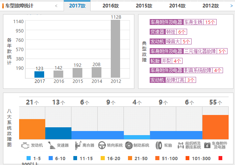Viewport: 235px width, 165px height.
Task: View the 2014款 tab
Action: click(x=177, y=6)
